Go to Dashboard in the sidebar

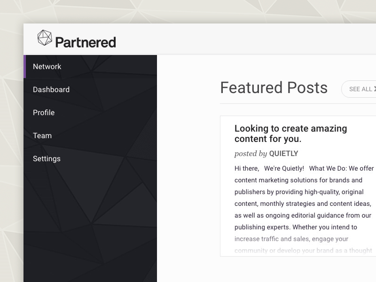pyautogui.click(x=51, y=90)
